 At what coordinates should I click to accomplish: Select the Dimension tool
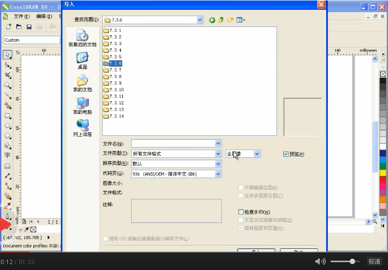pos(7,176)
